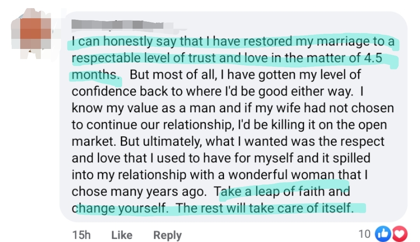Open the 15h timestamp link
The image size is (420, 242).
(x=81, y=235)
